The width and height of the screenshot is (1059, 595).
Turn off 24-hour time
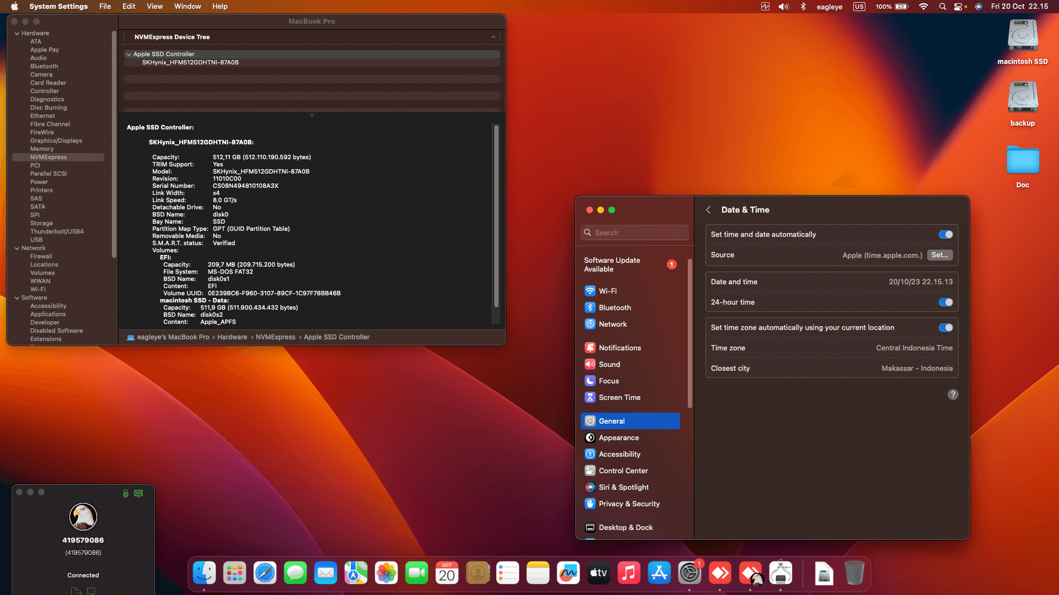945,302
